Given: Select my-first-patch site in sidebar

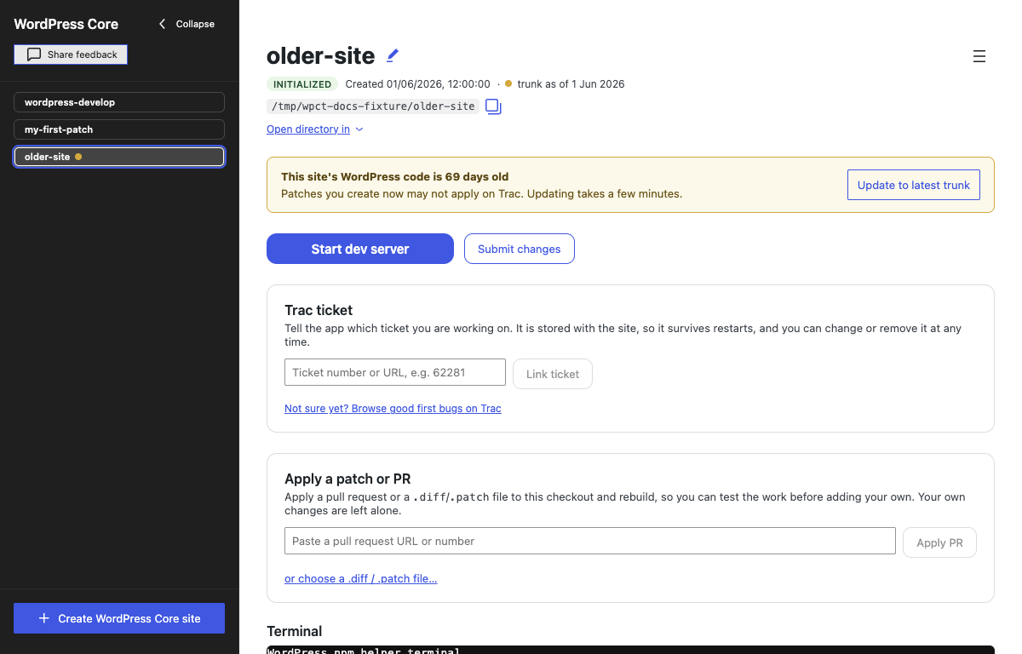Looking at the screenshot, I should pos(119,129).
